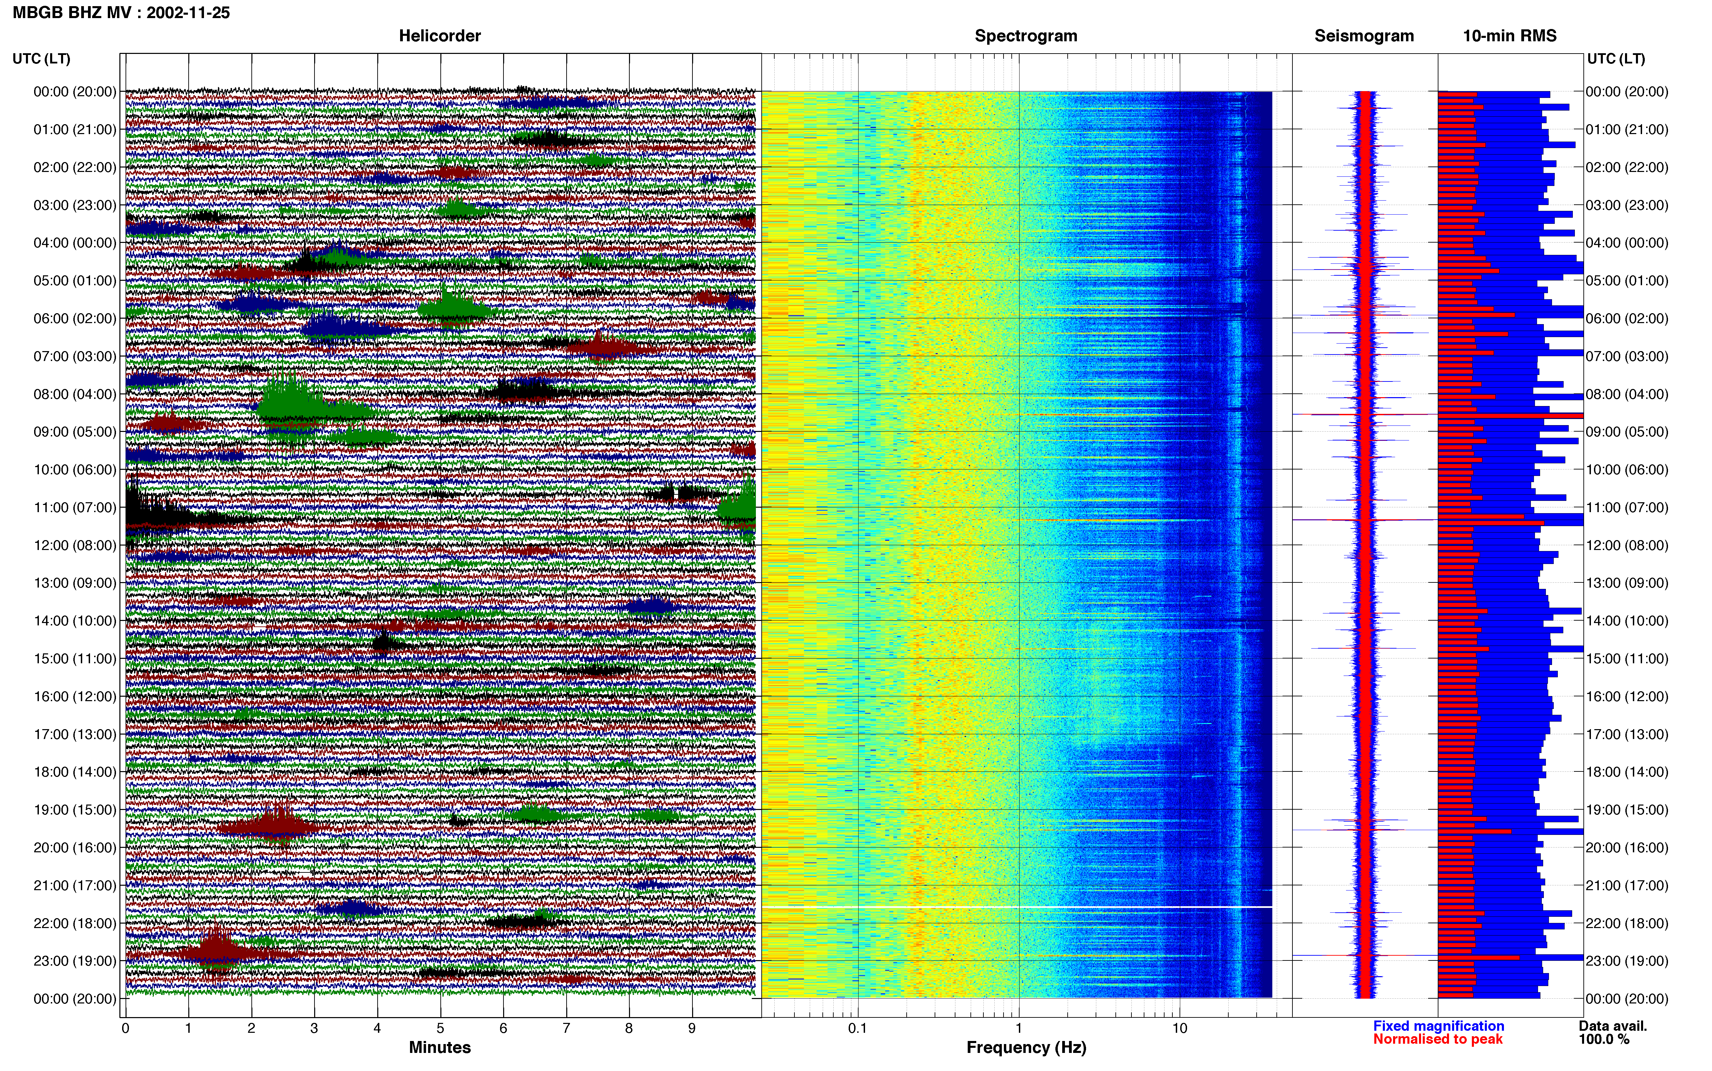Click 17:00 (13:00) on the RMS time axis

[x=1627, y=734]
